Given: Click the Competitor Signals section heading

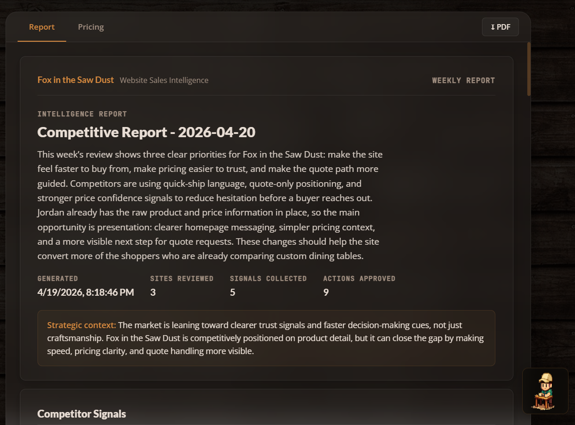Looking at the screenshot, I should click(x=81, y=413).
